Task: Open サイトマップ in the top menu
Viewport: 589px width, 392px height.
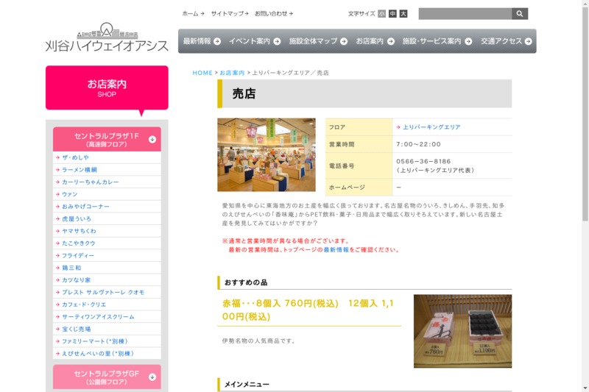Action: 230,13
